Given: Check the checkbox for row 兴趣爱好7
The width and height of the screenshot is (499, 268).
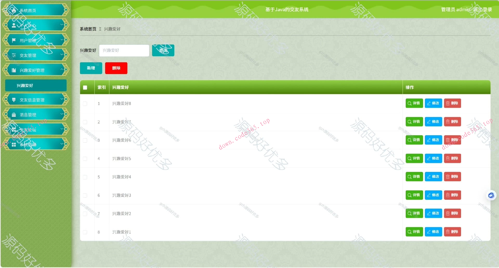Looking at the screenshot, I should coord(85,122).
